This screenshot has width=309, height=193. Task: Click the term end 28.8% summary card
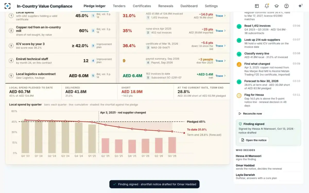click(x=202, y=92)
